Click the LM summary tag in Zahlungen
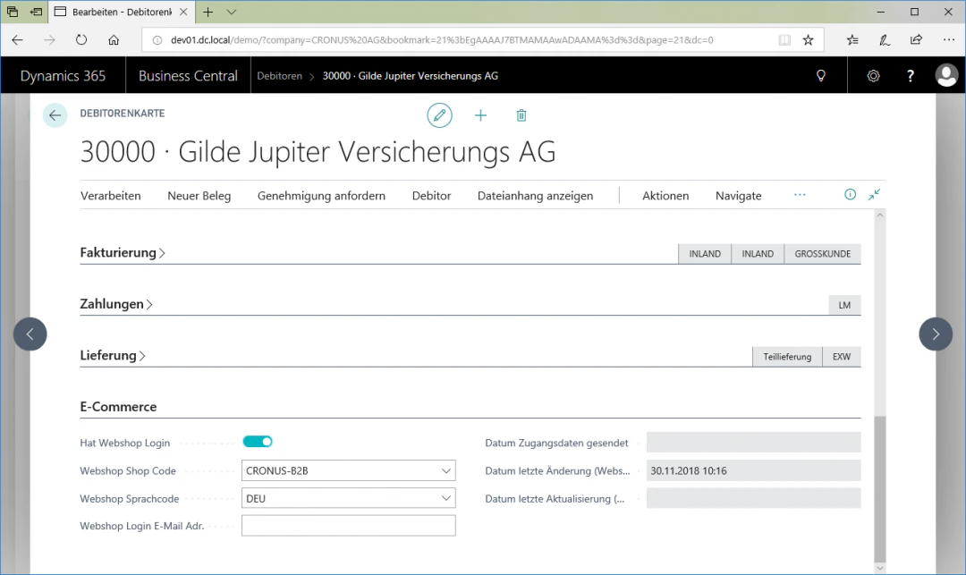The width and height of the screenshot is (966, 575). [844, 305]
